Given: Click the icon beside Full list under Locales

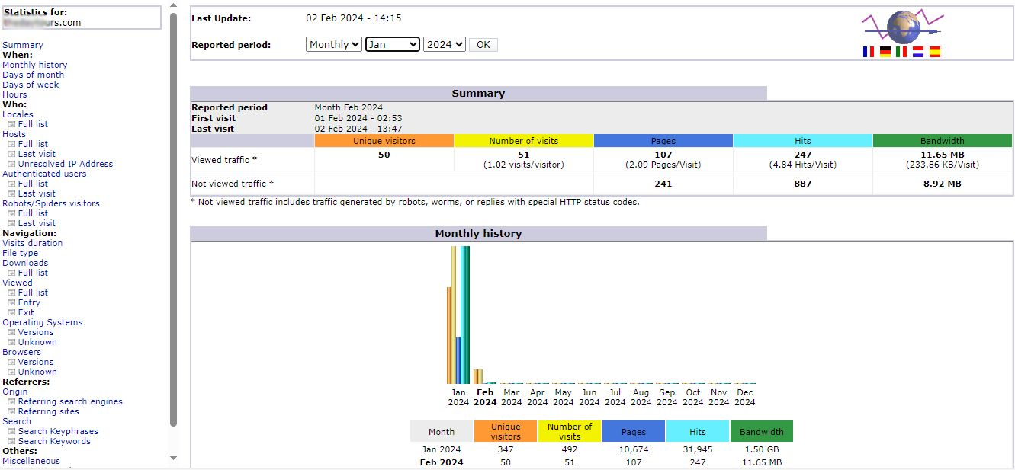Looking at the screenshot, I should tap(11, 124).
